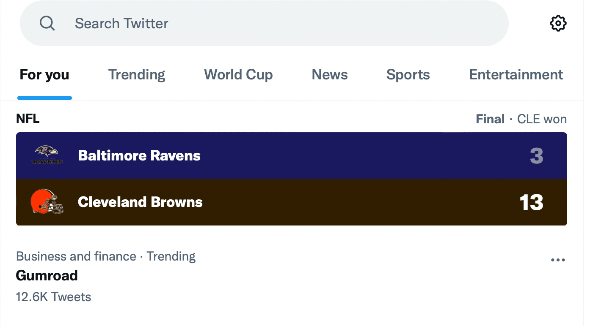Switch to the Trending tab
Screen dimensions: 590x326
(x=137, y=75)
